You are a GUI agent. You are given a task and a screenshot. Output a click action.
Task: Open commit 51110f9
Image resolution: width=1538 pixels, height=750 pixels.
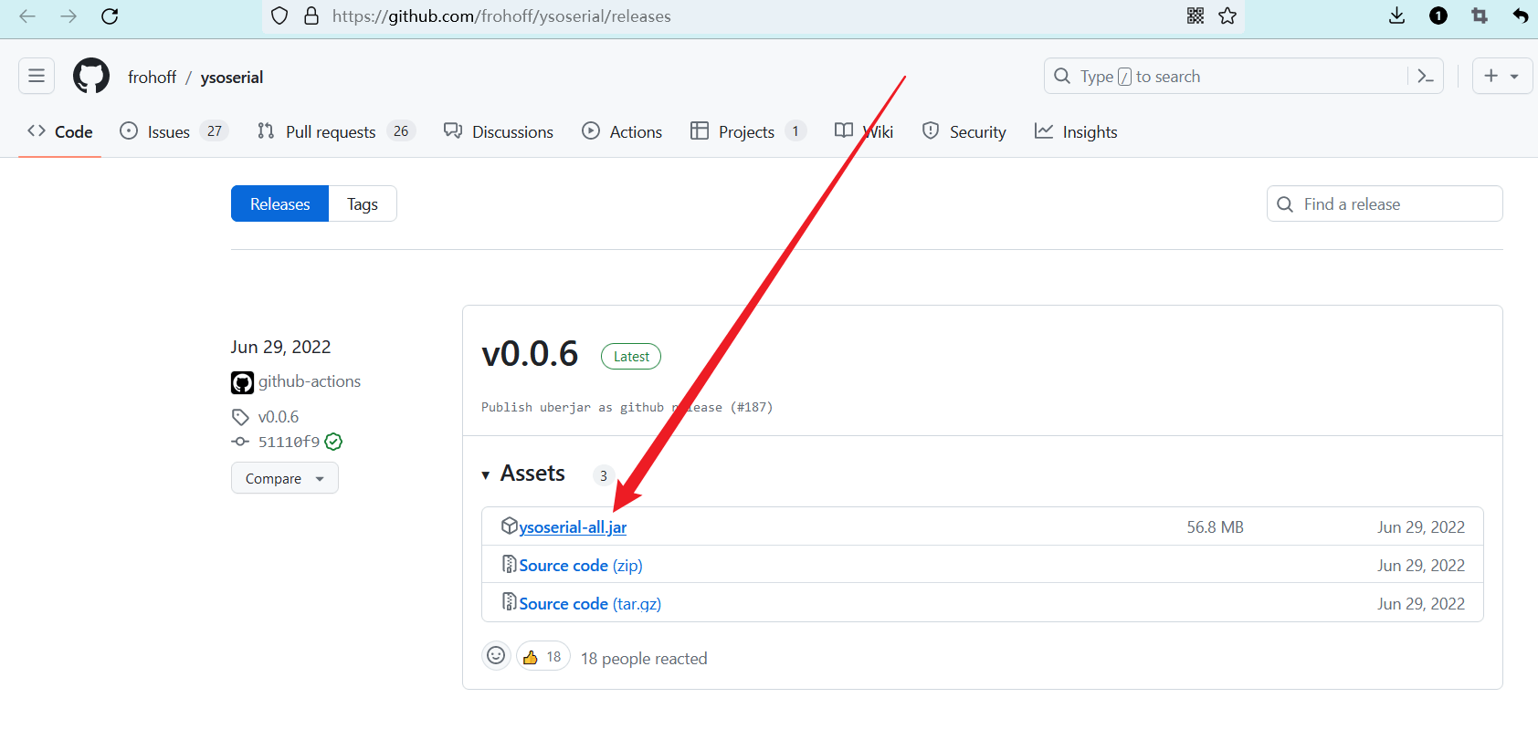click(x=289, y=442)
